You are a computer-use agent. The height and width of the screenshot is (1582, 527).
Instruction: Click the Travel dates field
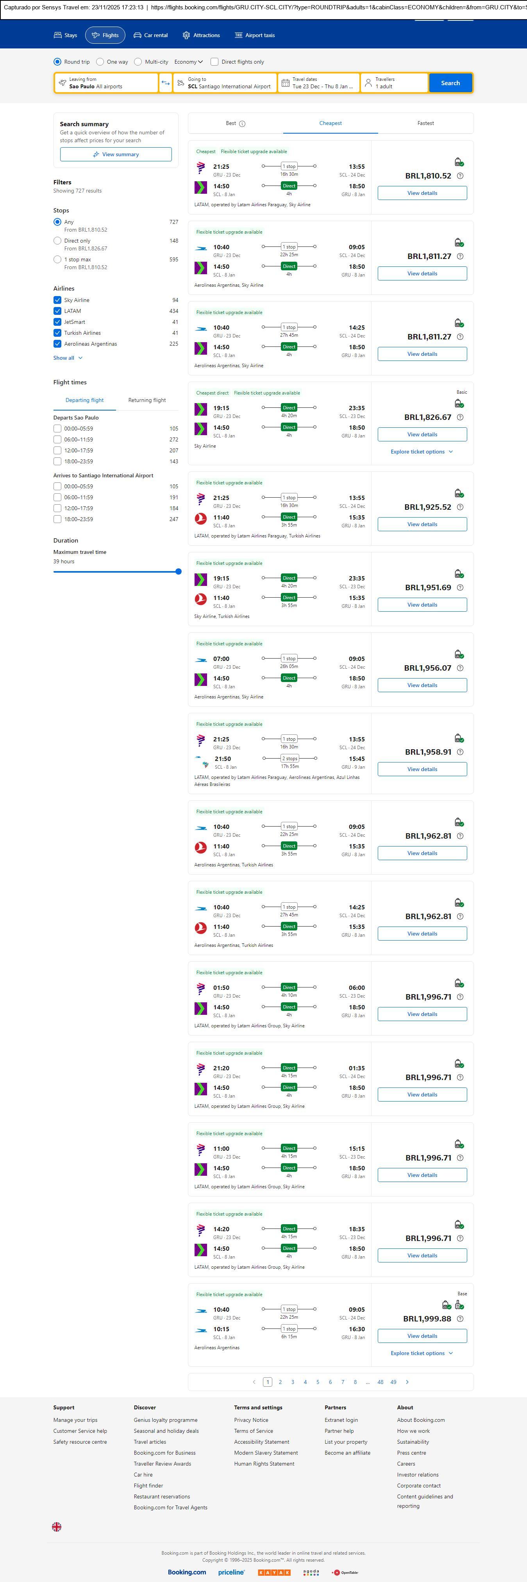[x=318, y=83]
